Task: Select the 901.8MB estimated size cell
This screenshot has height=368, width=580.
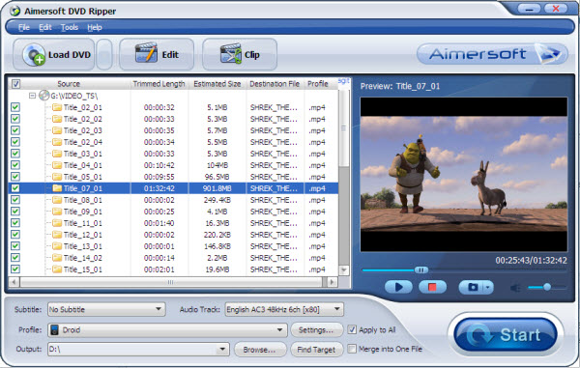Action: tap(217, 188)
